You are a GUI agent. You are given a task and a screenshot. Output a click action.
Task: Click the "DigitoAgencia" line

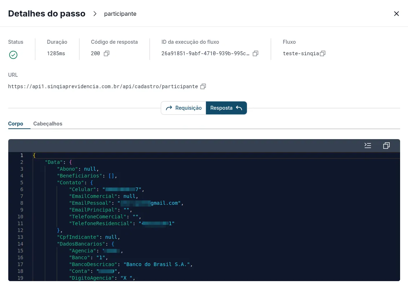click(102, 278)
